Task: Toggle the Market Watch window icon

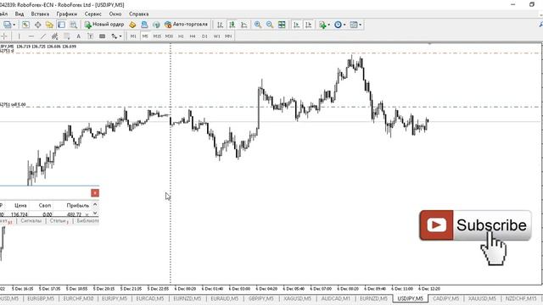Action: [x=25, y=25]
